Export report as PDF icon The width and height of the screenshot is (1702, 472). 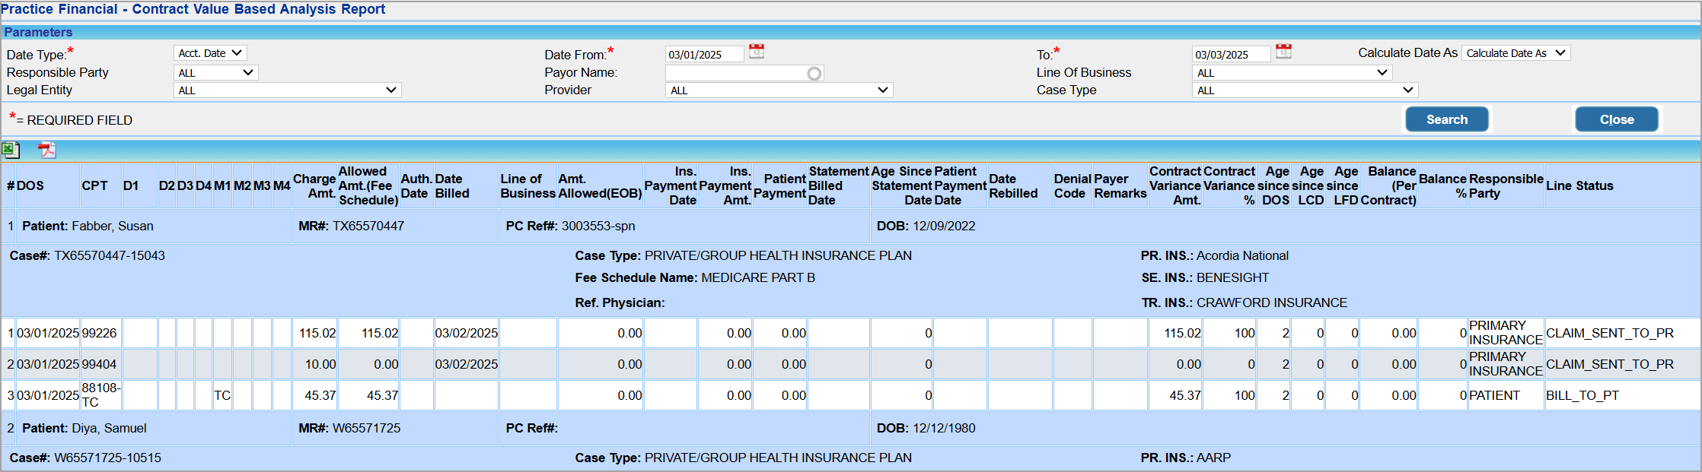[x=47, y=150]
